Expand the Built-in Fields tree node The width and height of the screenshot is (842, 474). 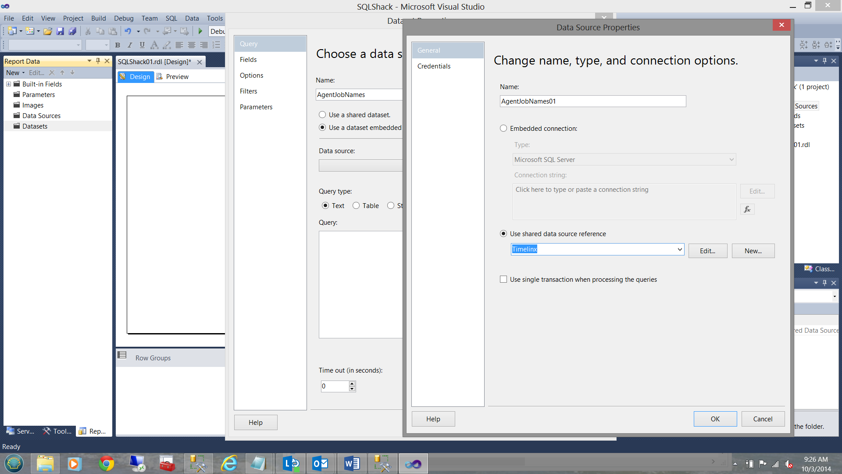pyautogui.click(x=8, y=84)
